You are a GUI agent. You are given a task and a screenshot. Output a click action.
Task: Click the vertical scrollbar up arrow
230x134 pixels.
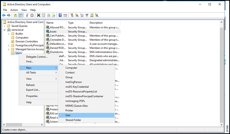(221, 22)
